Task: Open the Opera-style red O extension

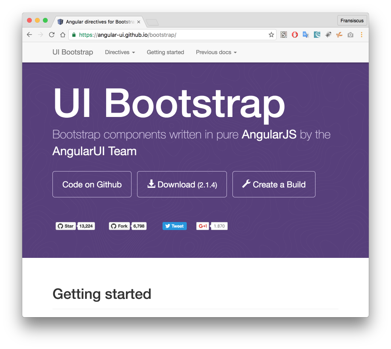Action: 295,35
